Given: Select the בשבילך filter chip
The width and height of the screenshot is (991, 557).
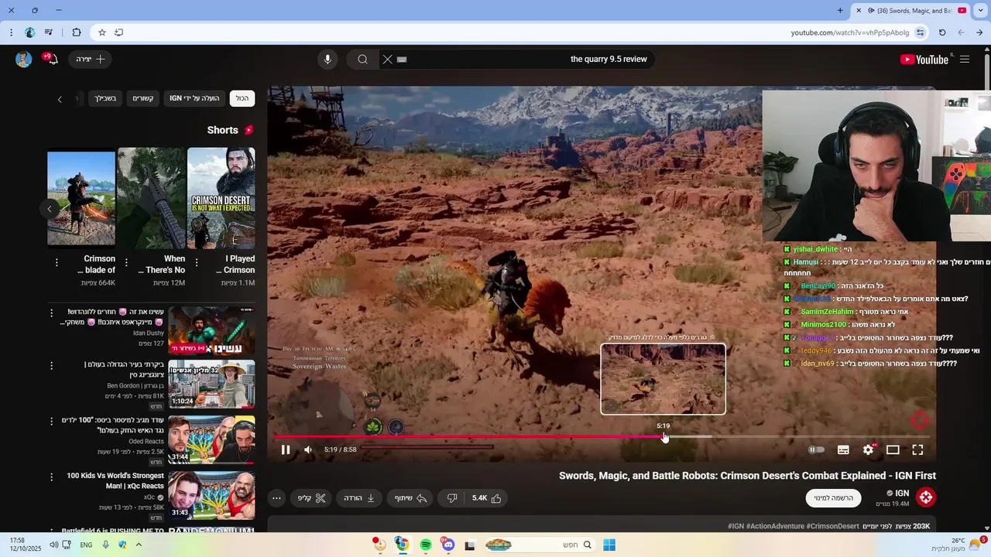Looking at the screenshot, I should (105, 98).
